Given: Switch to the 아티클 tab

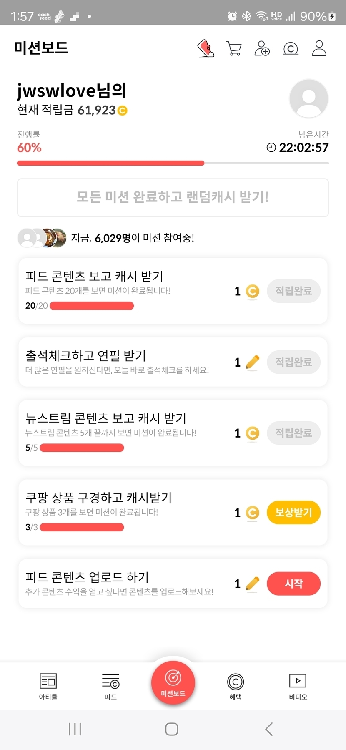Looking at the screenshot, I should click(48, 686).
